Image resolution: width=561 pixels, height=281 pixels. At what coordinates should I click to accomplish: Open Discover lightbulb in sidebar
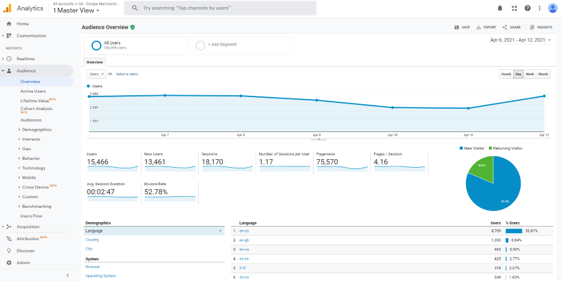click(x=25, y=251)
